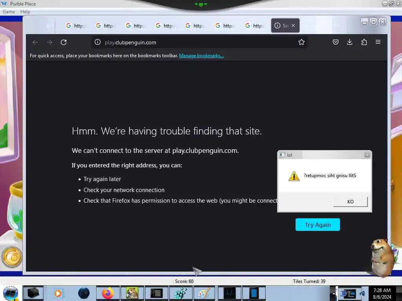Close the lol dialog with its X
The width and height of the screenshot is (402, 301).
(367, 155)
